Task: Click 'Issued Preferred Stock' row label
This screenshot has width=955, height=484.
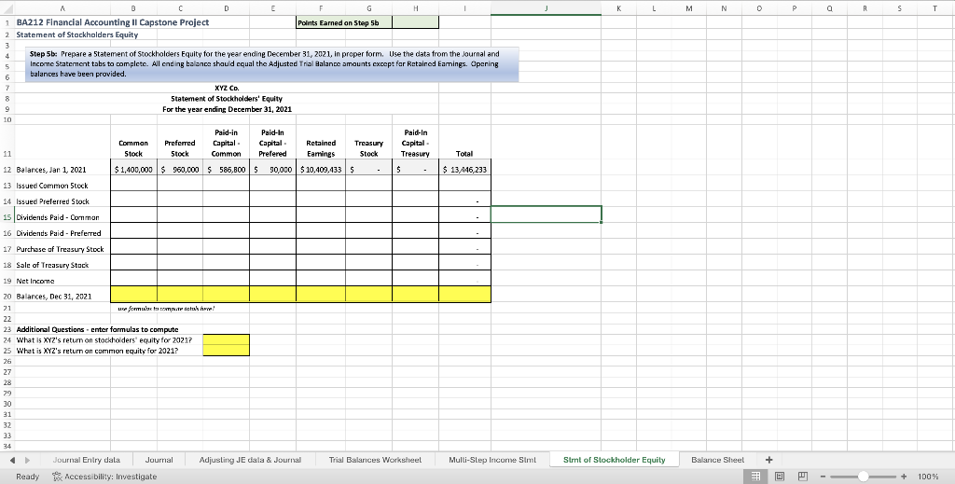Action: click(x=52, y=201)
